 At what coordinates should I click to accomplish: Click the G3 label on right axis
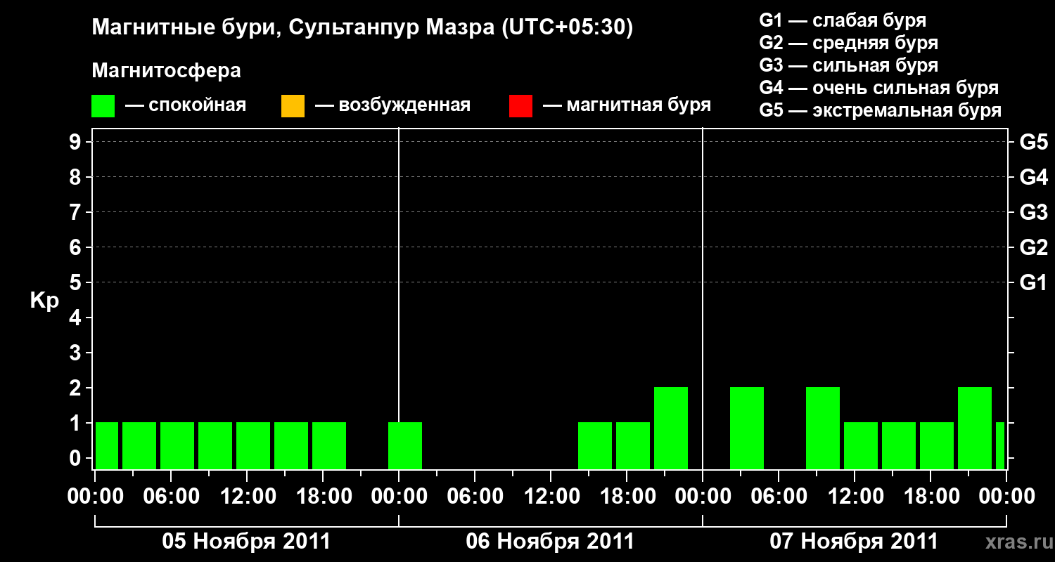coord(1033,212)
